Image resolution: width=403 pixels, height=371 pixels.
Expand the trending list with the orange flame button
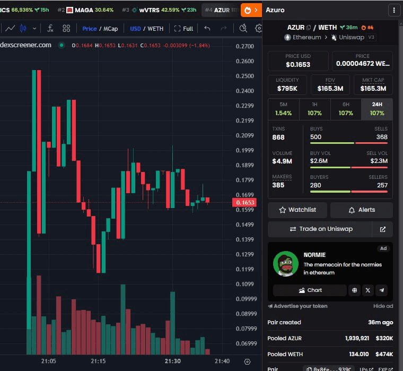pyautogui.click(x=251, y=10)
